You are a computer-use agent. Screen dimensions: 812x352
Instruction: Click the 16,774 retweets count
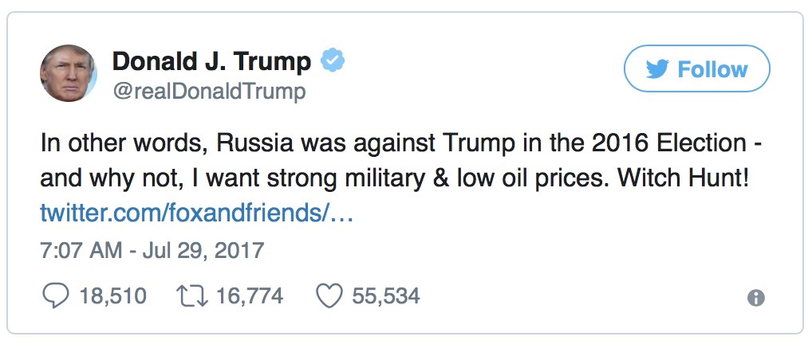click(x=250, y=297)
